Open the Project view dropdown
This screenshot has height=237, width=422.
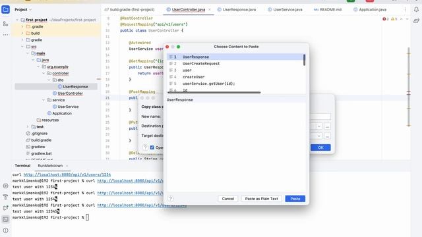[23, 10]
